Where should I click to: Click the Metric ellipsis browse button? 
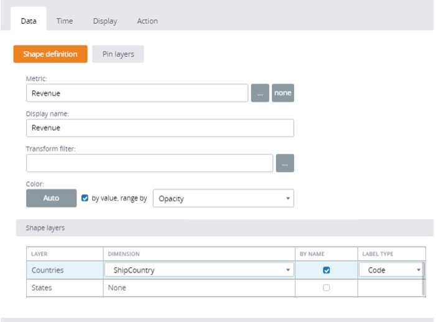[260, 93]
